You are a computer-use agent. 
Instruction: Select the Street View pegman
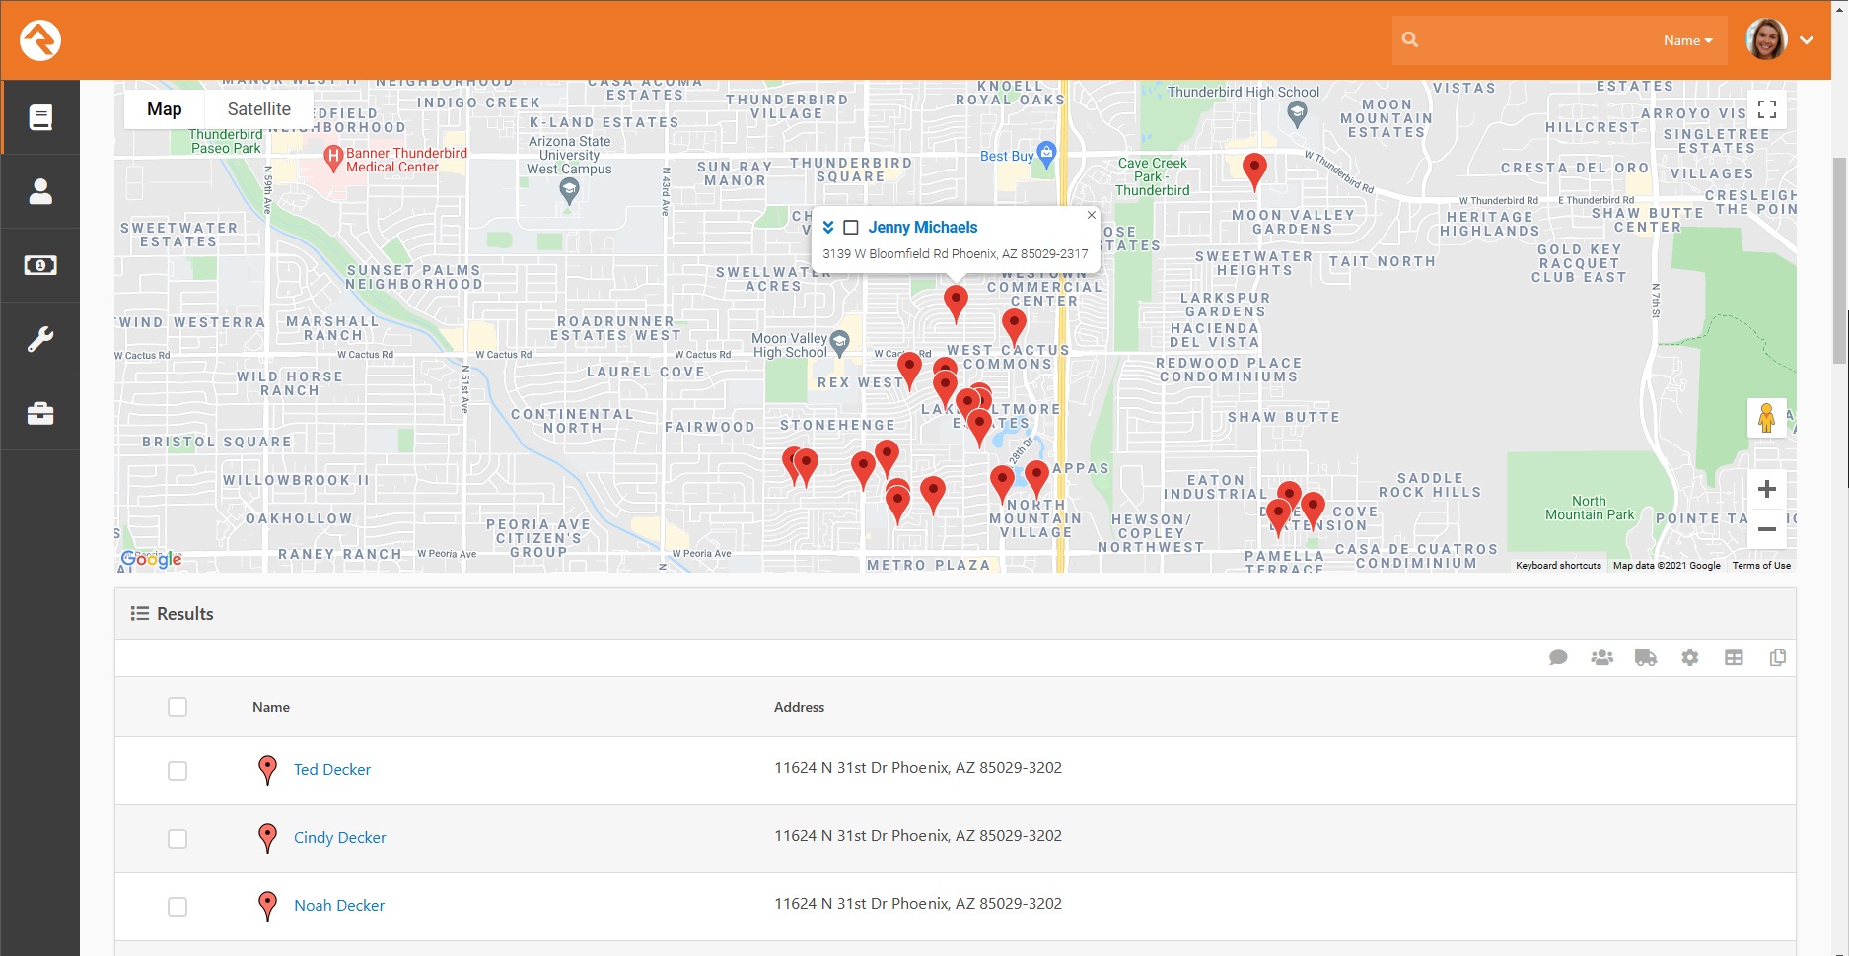(x=1766, y=418)
